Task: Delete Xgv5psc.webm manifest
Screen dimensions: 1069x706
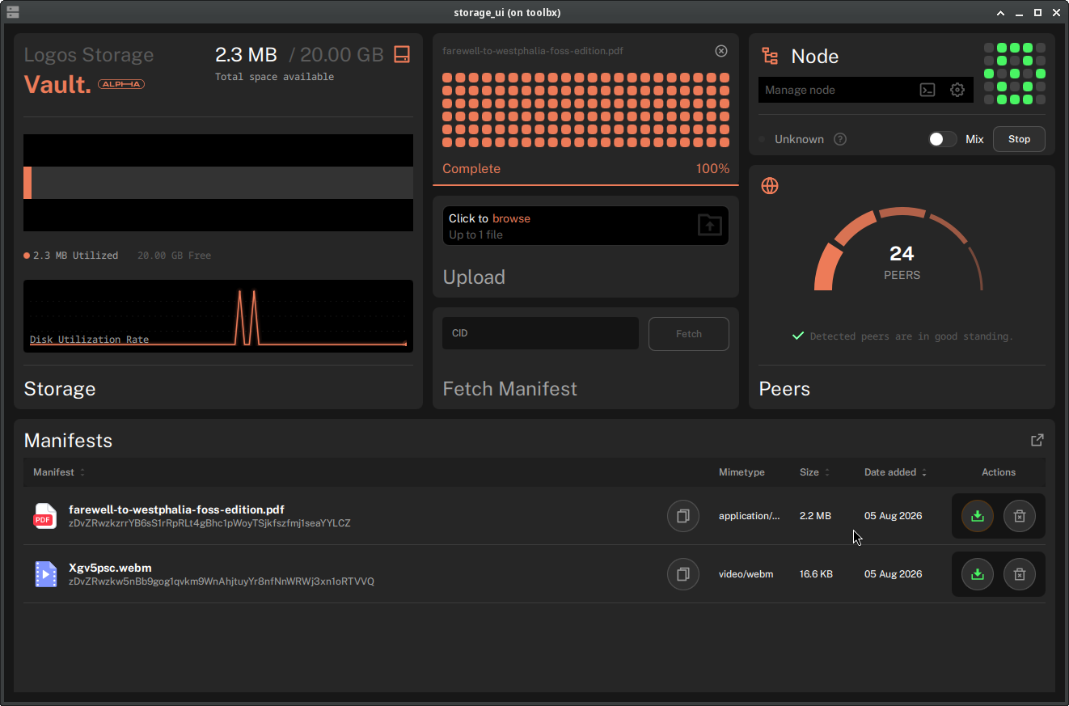Action: pyautogui.click(x=1020, y=574)
